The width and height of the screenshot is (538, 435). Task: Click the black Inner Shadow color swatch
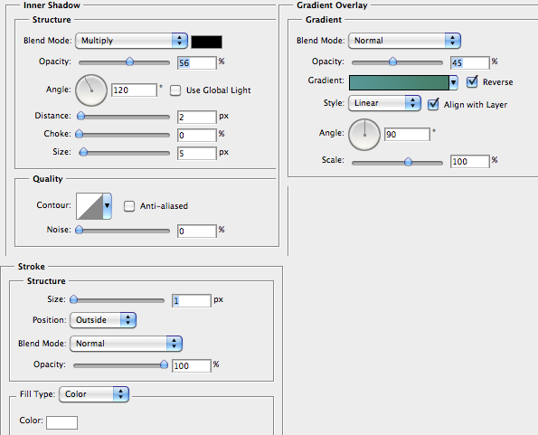coord(206,42)
